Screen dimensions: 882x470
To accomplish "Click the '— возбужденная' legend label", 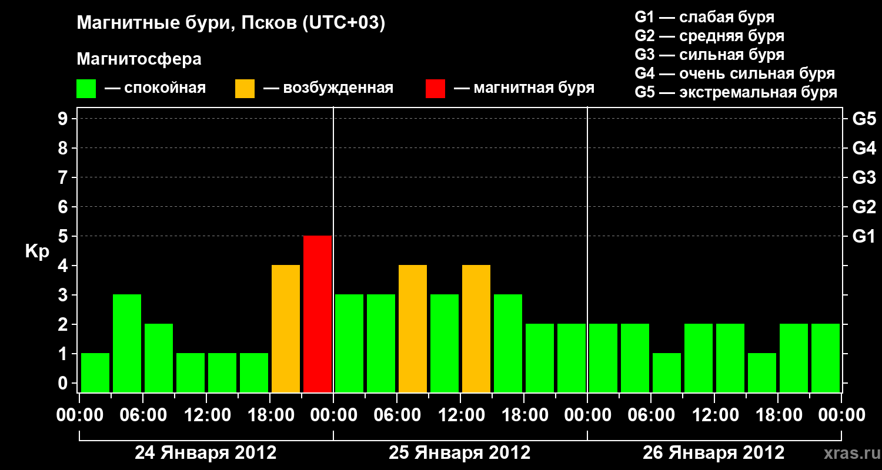I will [x=328, y=89].
